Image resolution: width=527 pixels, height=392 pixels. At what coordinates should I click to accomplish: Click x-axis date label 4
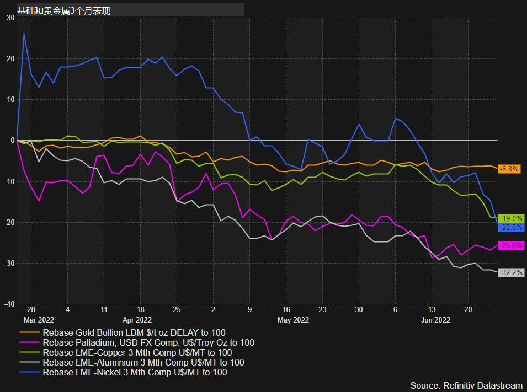[67, 309]
